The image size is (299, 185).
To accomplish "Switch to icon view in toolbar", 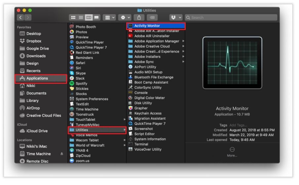I will click(73, 17).
